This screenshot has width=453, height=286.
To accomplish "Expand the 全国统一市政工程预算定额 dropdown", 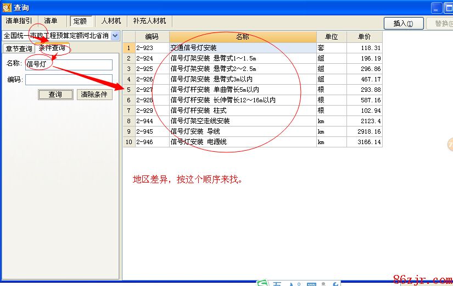I will (x=115, y=36).
